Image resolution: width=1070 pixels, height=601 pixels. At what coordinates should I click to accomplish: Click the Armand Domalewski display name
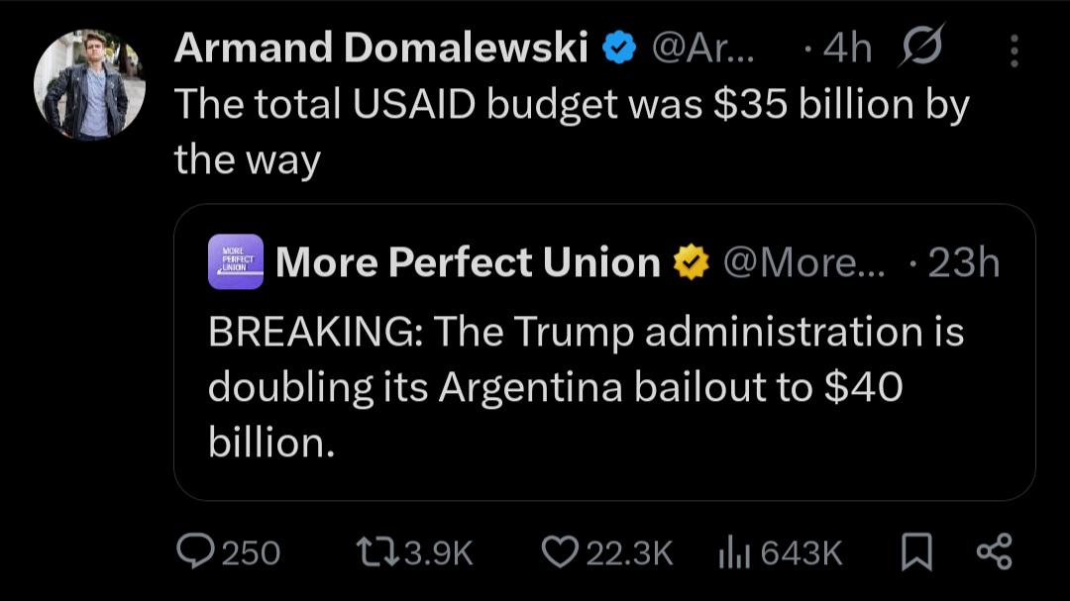[381, 49]
